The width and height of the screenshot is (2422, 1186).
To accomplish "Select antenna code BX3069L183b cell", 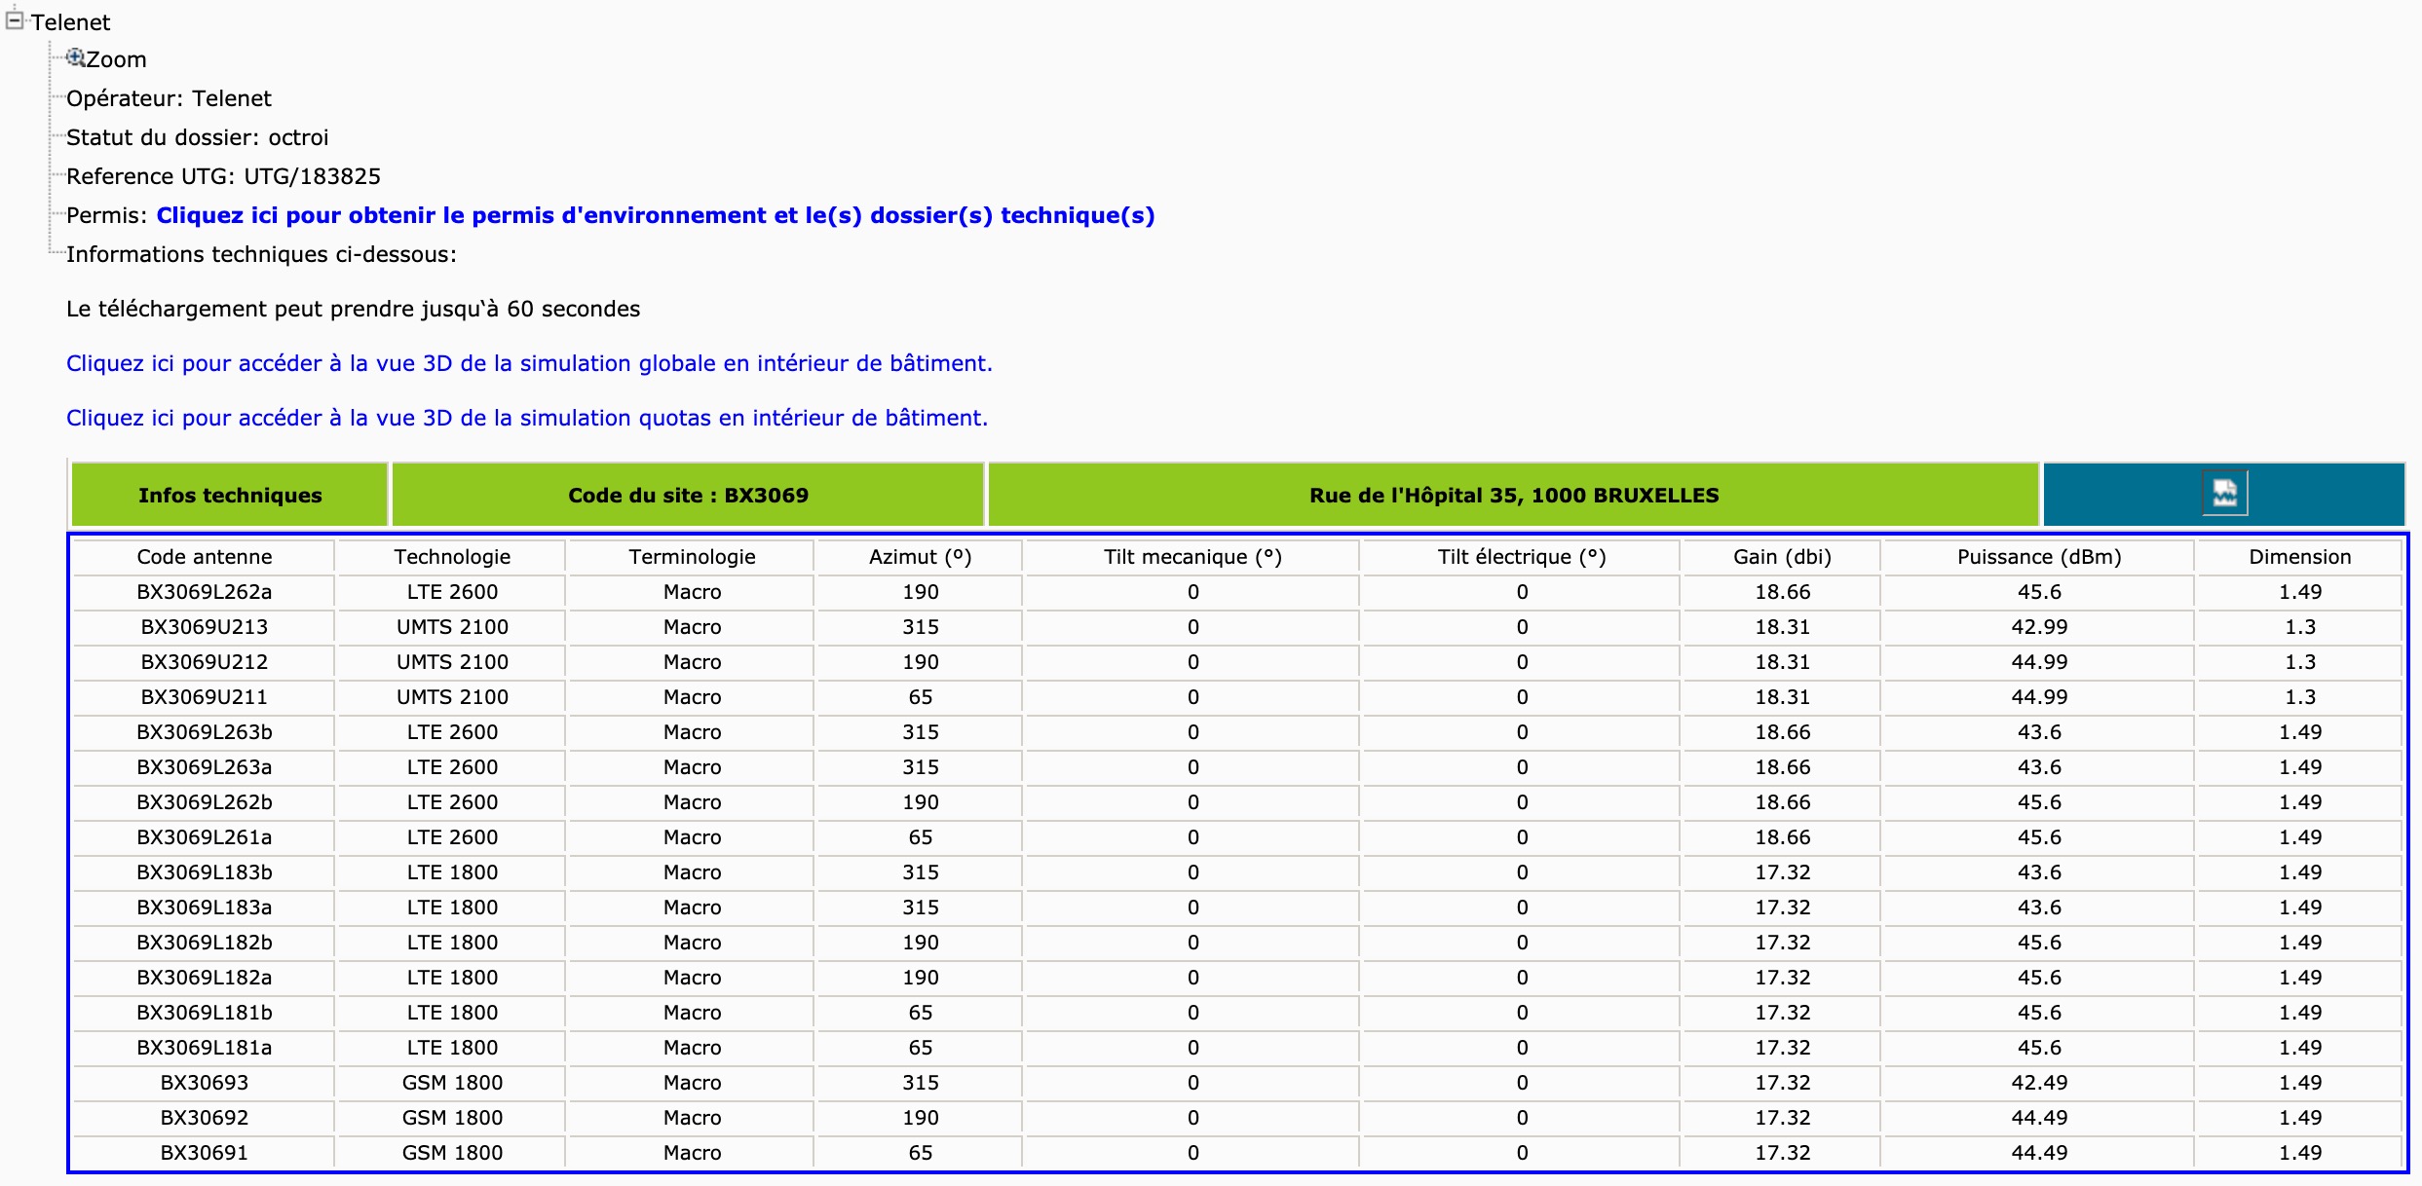I will coord(205,872).
